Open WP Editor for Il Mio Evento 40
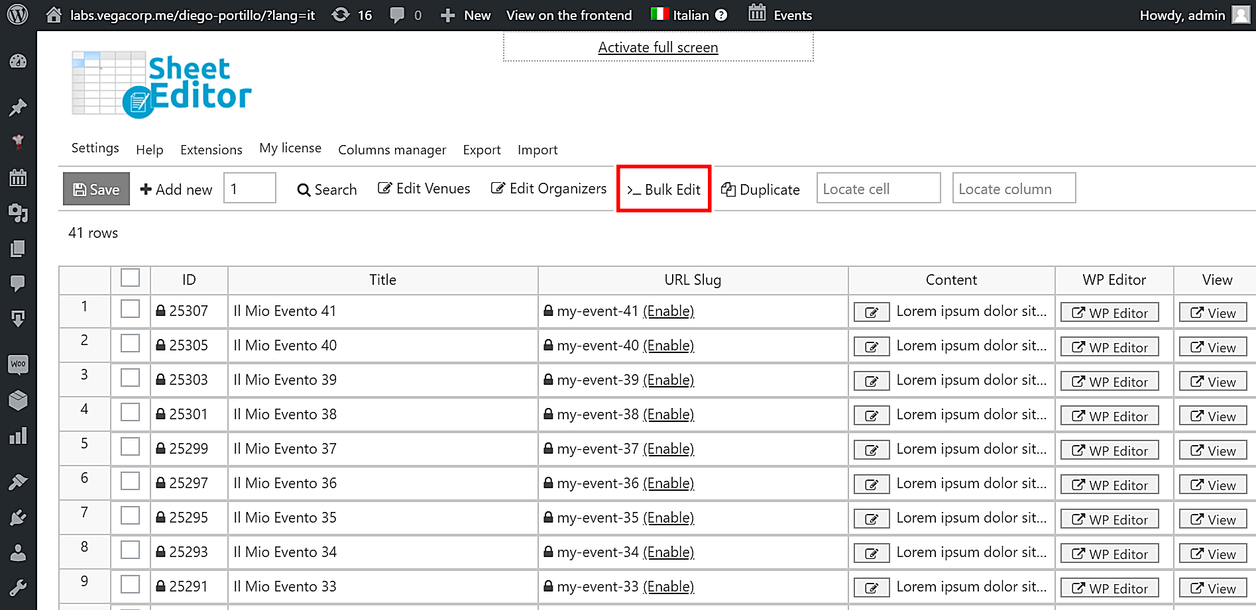Viewport: 1256px width, 610px height. (1109, 346)
